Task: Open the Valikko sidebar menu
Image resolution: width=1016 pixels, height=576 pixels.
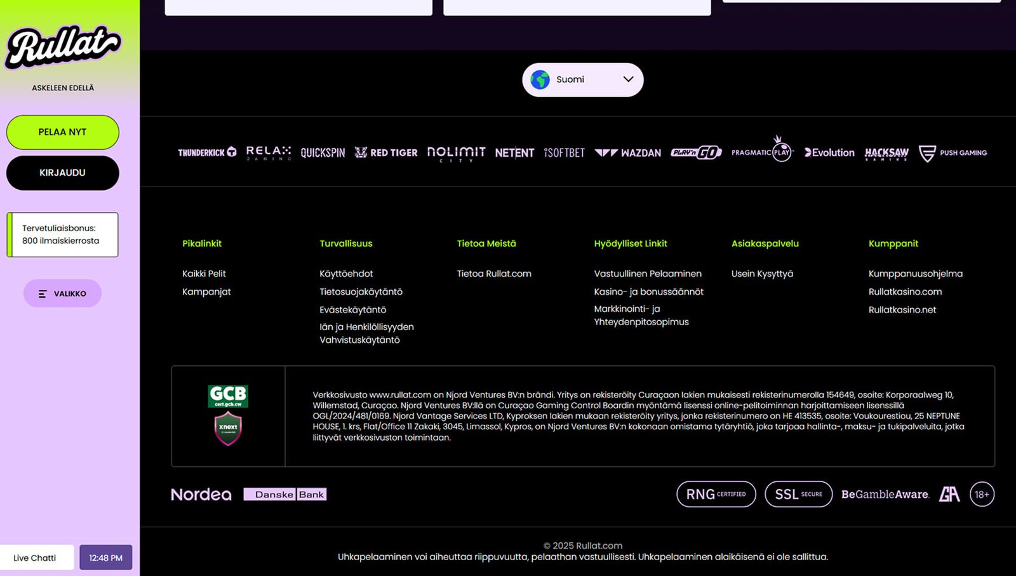Action: coord(62,293)
